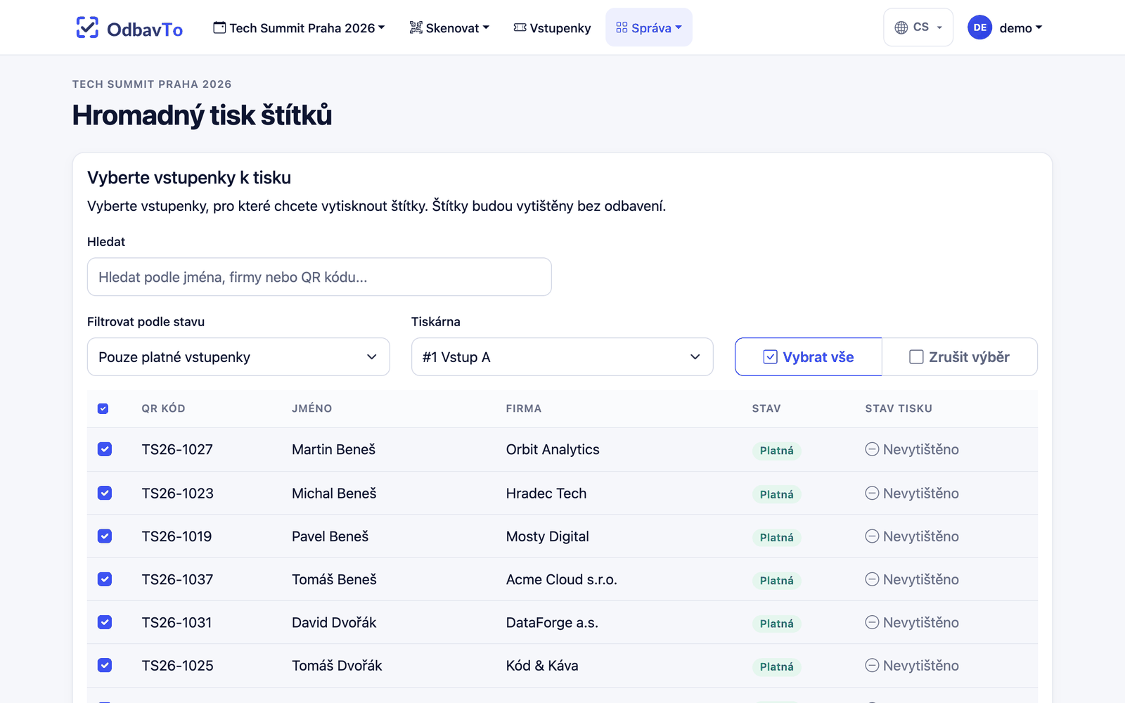Click the JMÉNO column header
This screenshot has width=1125, height=703.
pos(312,408)
